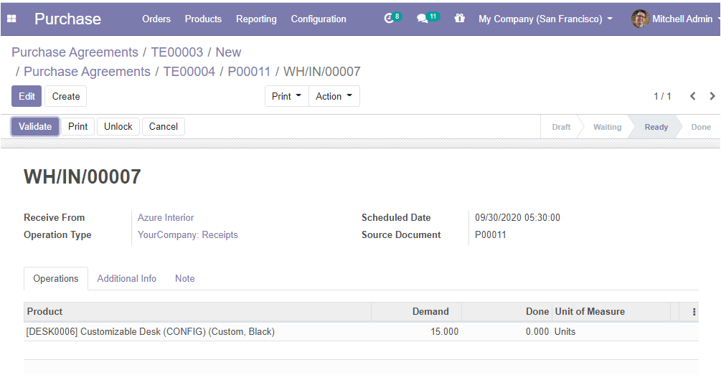Viewport: 721px width, 375px height.
Task: Open the Reporting menu
Action: (x=256, y=19)
